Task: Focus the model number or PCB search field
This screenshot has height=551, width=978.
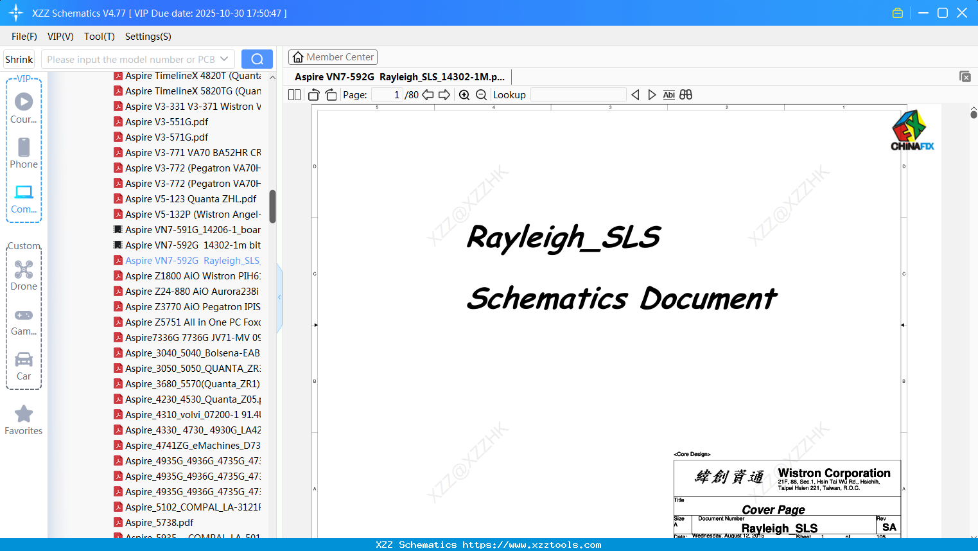Action: 130,59
